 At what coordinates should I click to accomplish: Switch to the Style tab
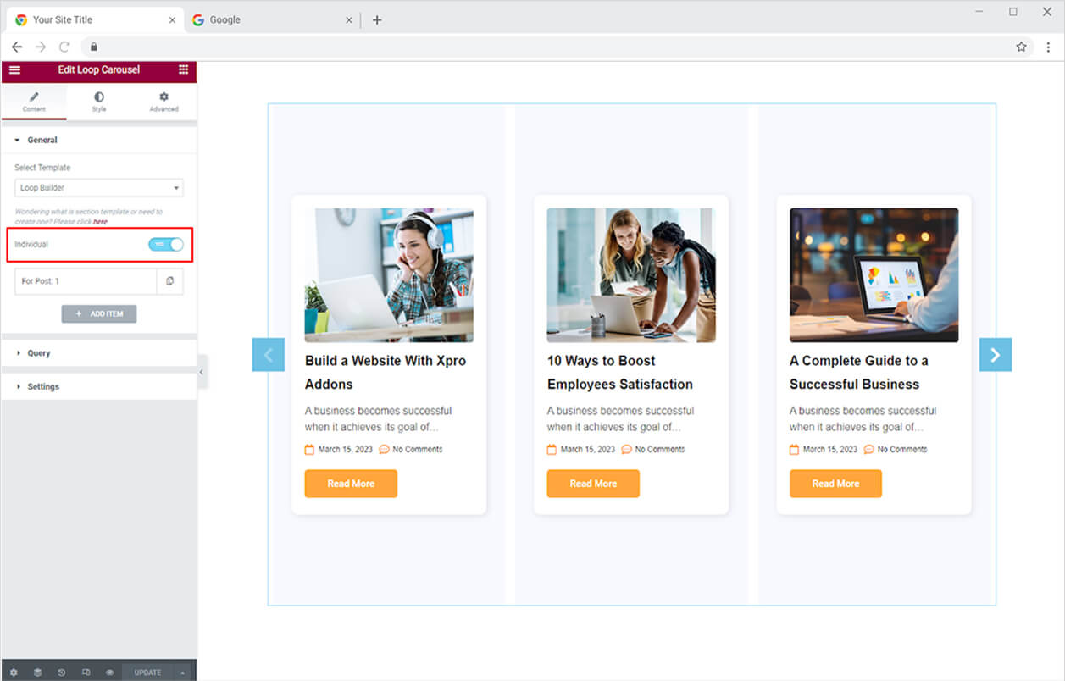(99, 102)
